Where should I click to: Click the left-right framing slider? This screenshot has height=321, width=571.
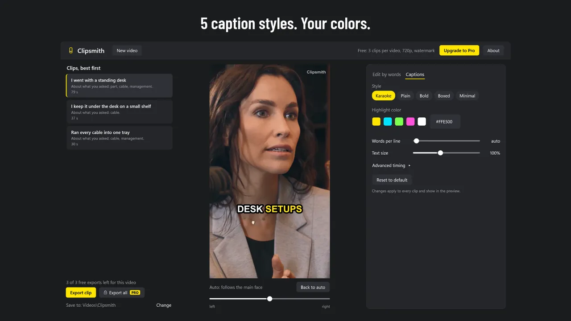(x=269, y=299)
